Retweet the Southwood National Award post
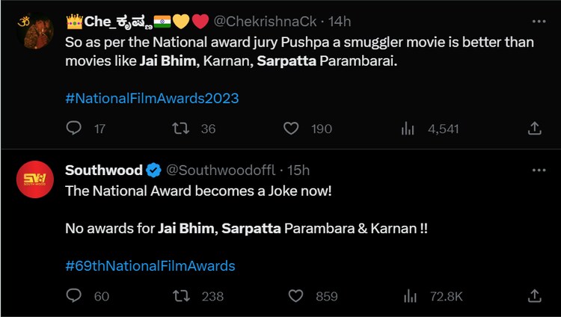This screenshot has width=561, height=317. pos(180,296)
